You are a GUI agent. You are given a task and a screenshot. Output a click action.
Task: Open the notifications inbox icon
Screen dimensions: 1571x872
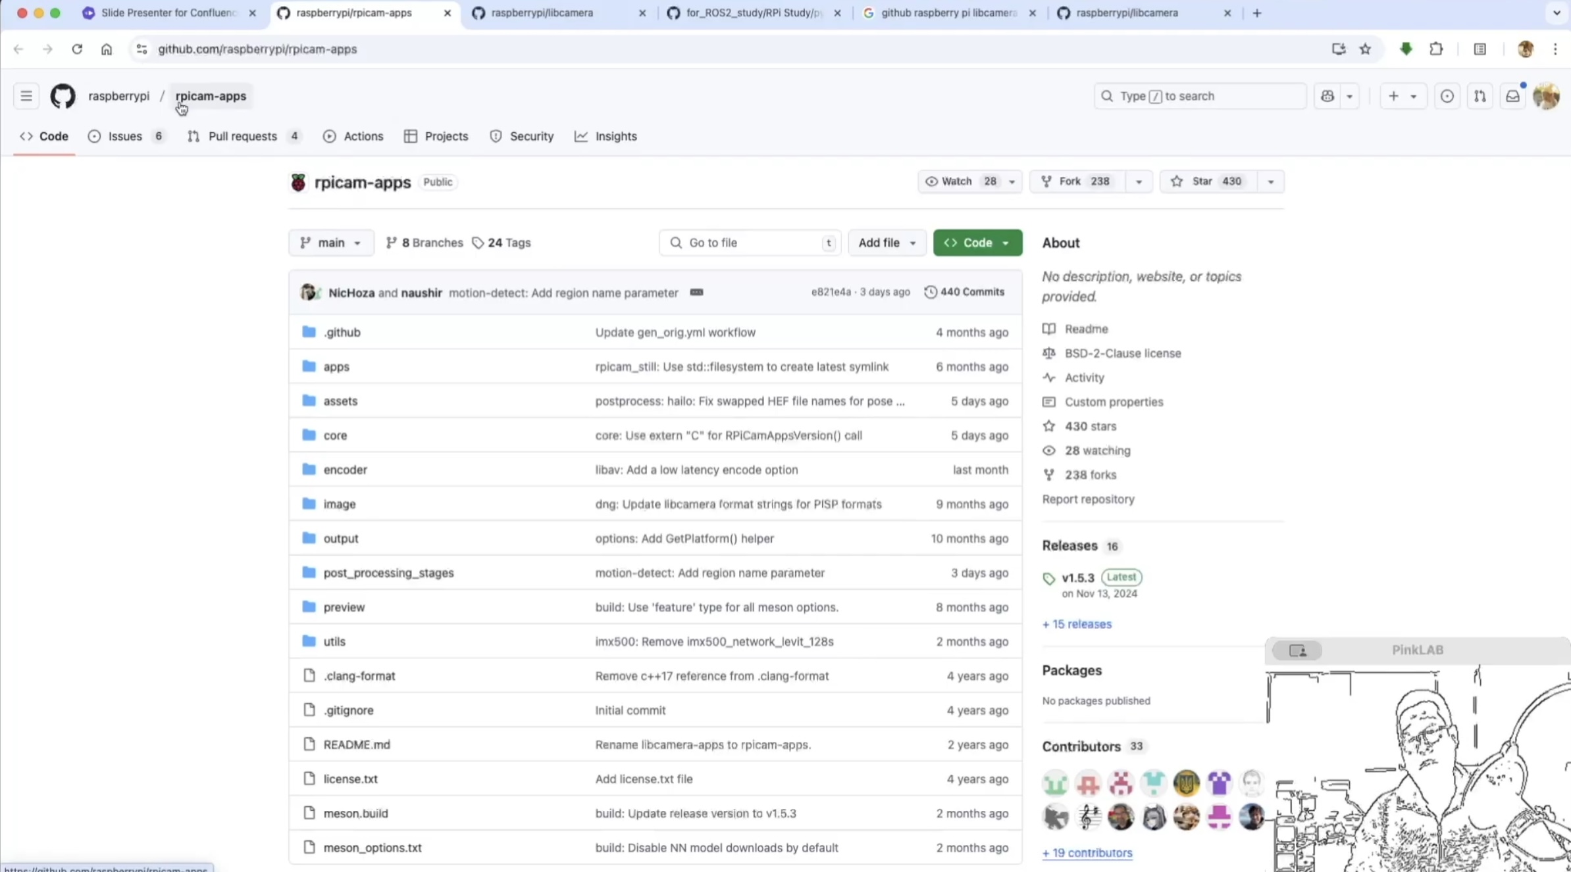click(1512, 96)
